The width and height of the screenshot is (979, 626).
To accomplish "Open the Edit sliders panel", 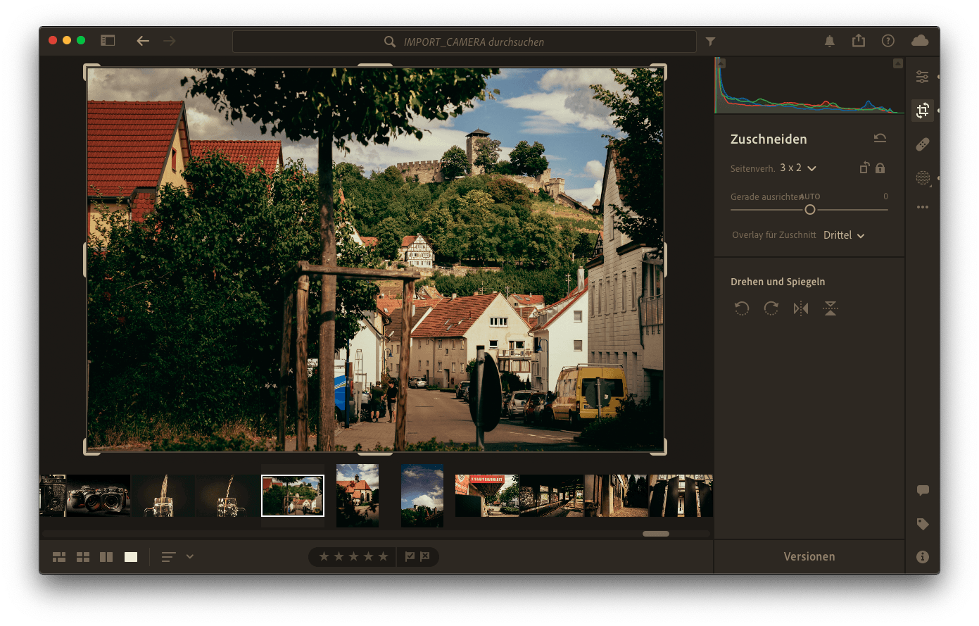I will (922, 77).
